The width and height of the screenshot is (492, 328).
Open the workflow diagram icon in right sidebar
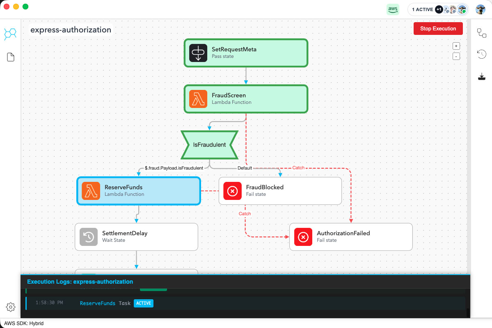482,33
